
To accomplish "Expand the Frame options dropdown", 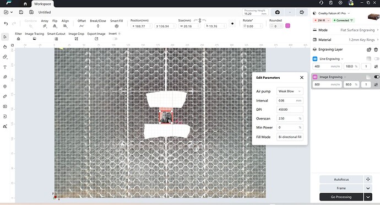I will (368, 188).
